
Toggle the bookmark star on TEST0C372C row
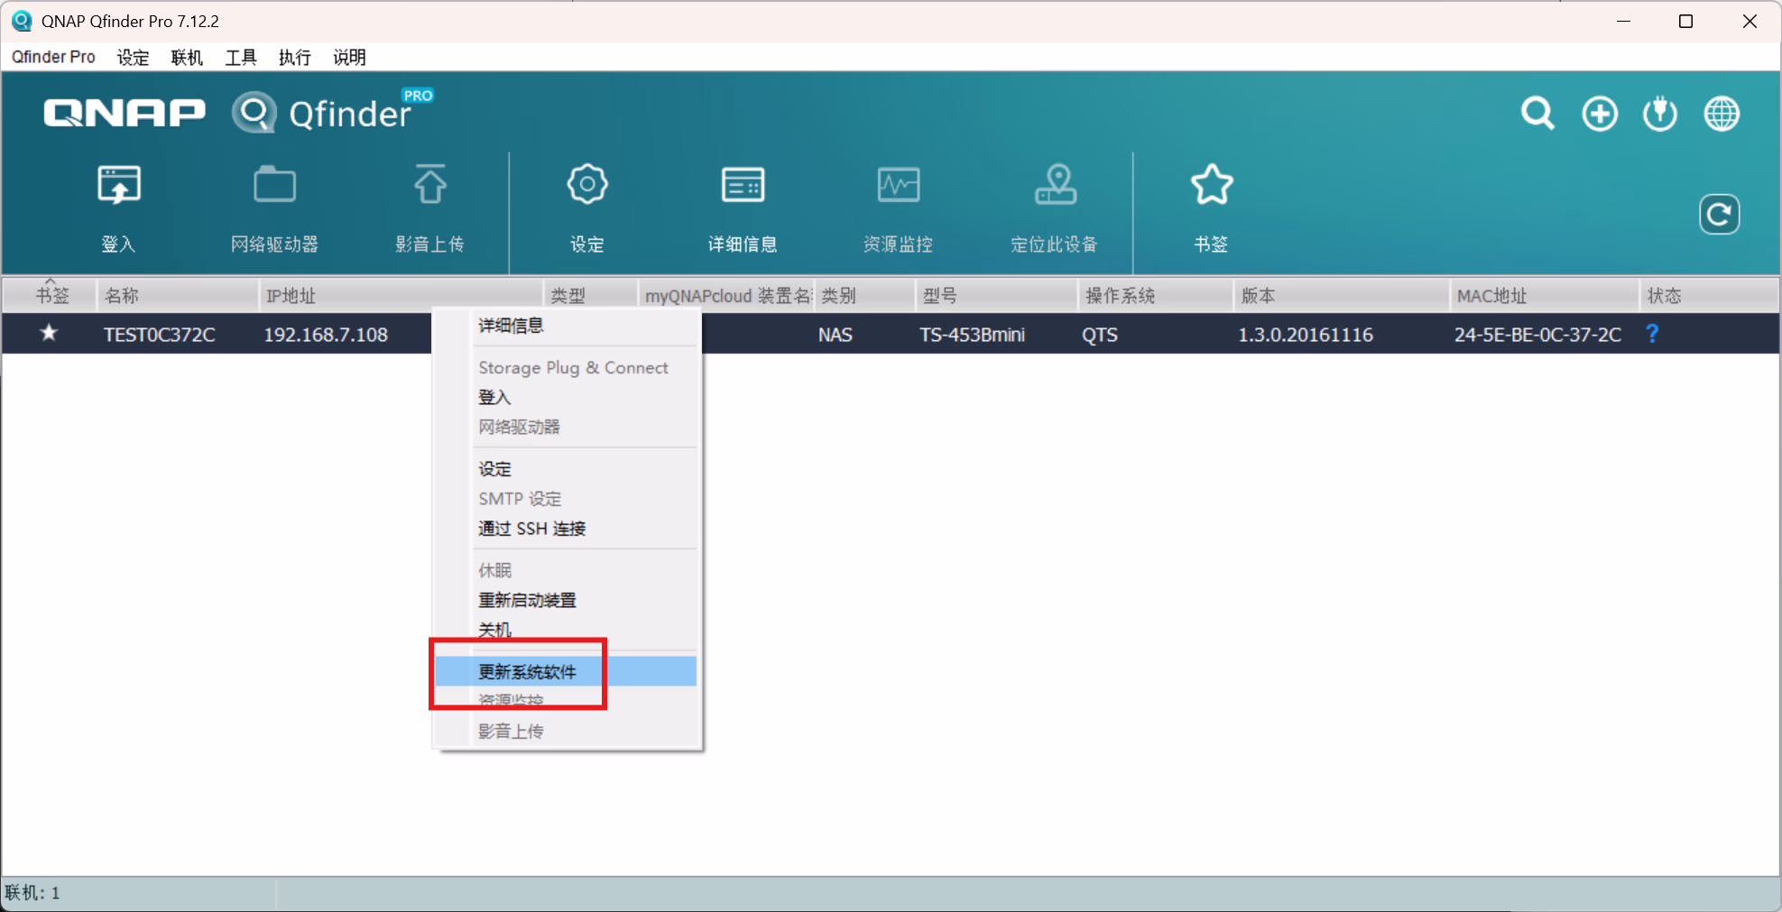click(x=49, y=334)
